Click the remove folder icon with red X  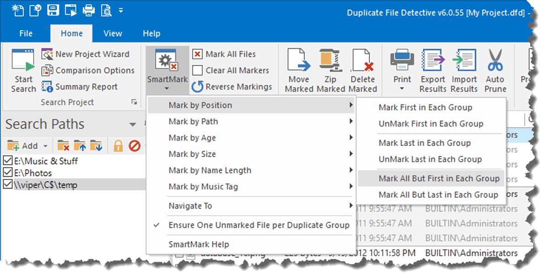[x=63, y=146]
